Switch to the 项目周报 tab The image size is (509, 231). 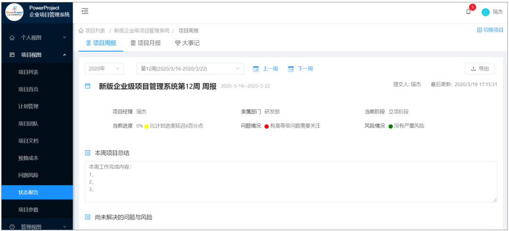point(101,43)
